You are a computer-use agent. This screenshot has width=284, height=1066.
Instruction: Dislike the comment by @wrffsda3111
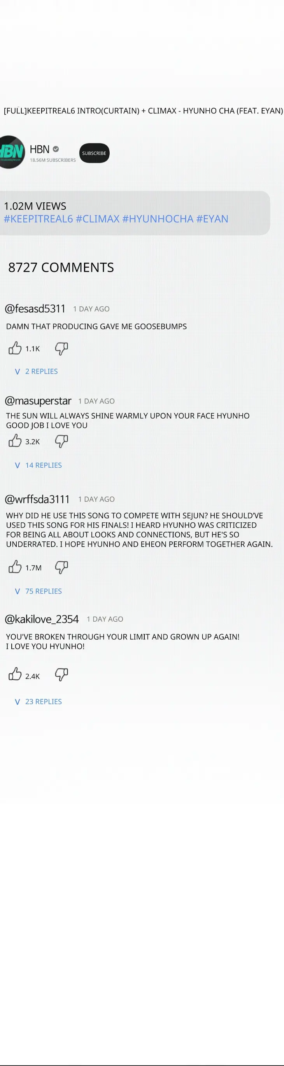pos(61,567)
